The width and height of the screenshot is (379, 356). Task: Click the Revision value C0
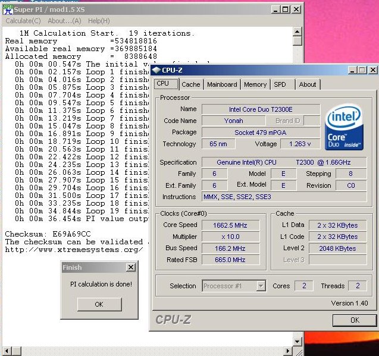(x=351, y=185)
